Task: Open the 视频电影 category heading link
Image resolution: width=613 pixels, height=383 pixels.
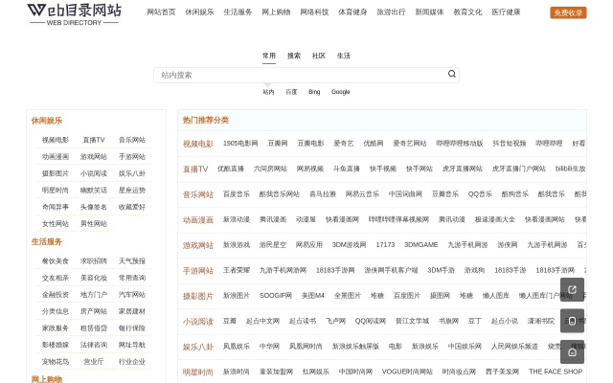Action: [198, 144]
